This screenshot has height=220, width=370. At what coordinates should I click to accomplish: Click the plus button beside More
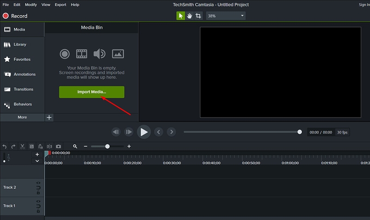[49, 117]
